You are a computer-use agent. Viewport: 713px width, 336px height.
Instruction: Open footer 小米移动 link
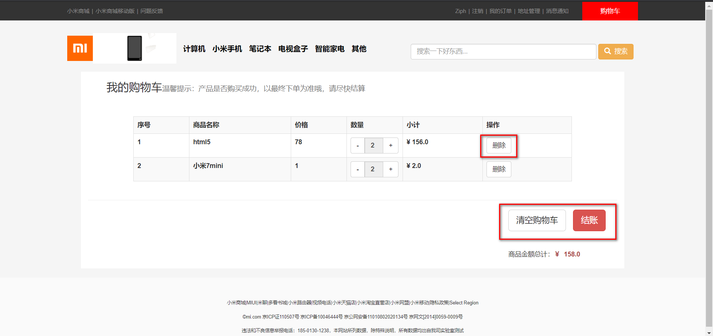420,303
